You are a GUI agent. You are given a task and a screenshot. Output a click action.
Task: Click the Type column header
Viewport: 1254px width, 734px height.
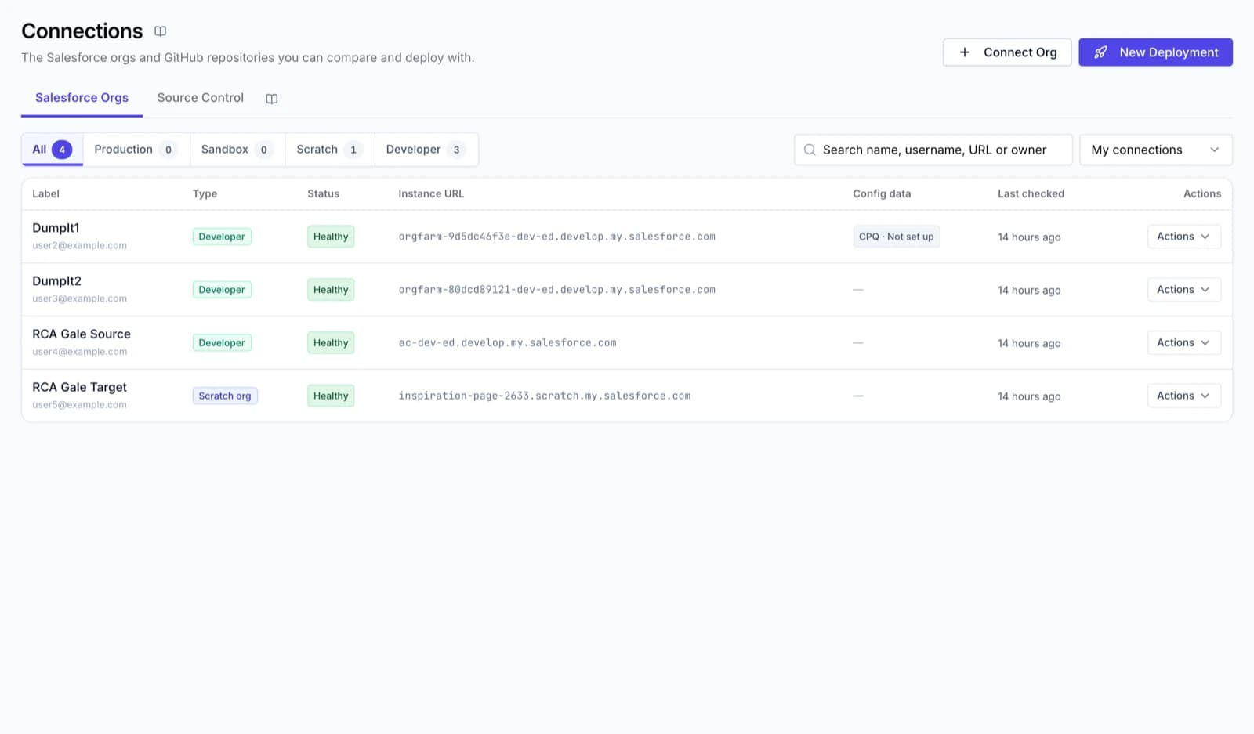tap(205, 193)
